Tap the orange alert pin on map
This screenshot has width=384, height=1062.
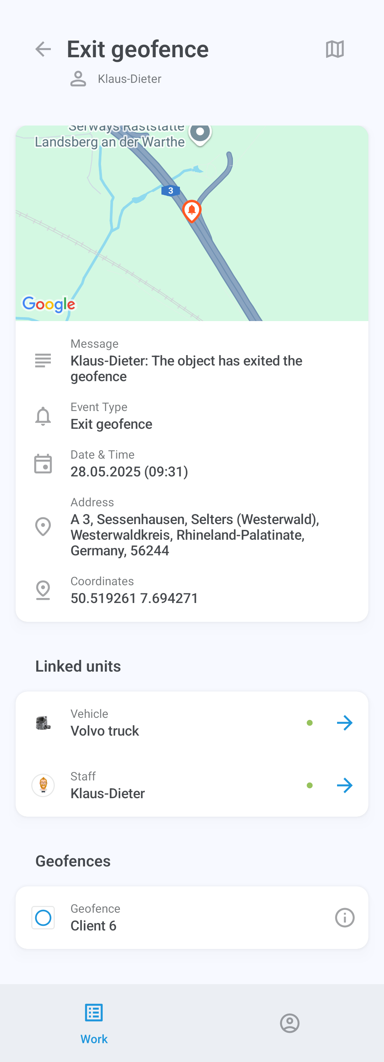pos(192,210)
